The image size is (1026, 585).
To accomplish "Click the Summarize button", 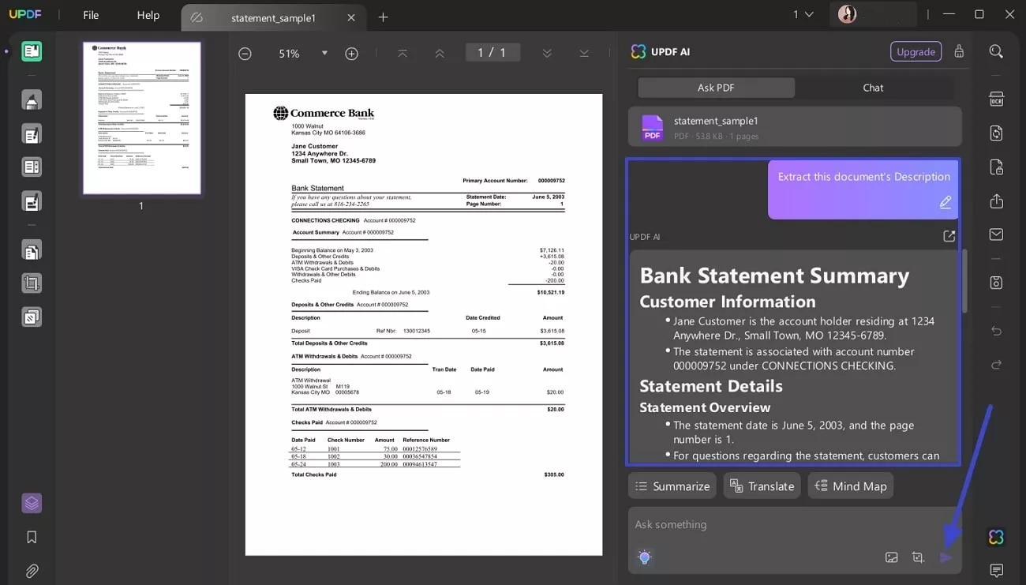I will tap(672, 486).
